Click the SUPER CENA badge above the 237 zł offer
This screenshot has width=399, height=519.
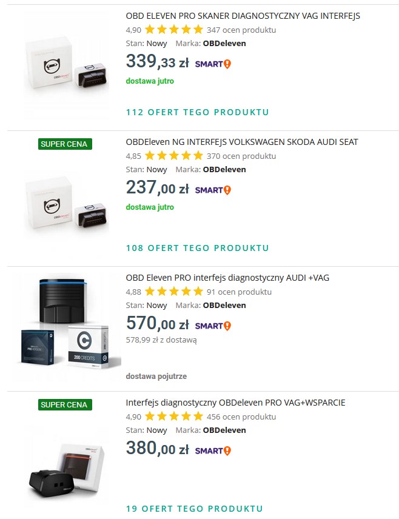click(x=65, y=144)
